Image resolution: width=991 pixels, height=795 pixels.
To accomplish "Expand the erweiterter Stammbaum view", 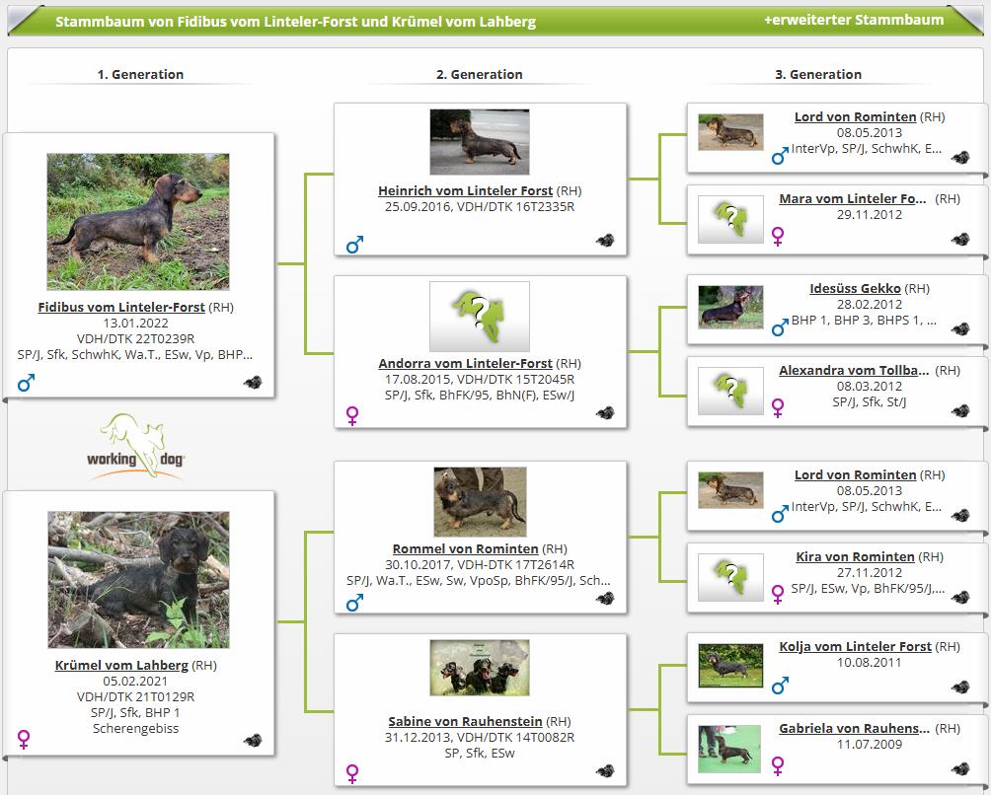I will click(854, 20).
